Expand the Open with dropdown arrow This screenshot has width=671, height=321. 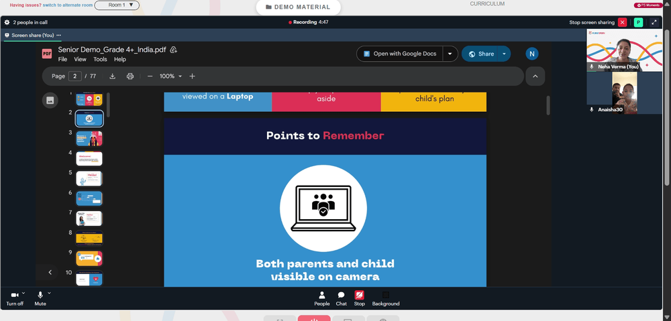[450, 54]
